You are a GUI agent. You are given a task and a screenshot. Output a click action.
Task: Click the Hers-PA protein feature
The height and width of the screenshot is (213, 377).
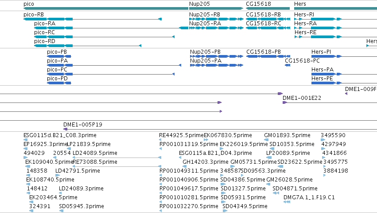click(344, 74)
